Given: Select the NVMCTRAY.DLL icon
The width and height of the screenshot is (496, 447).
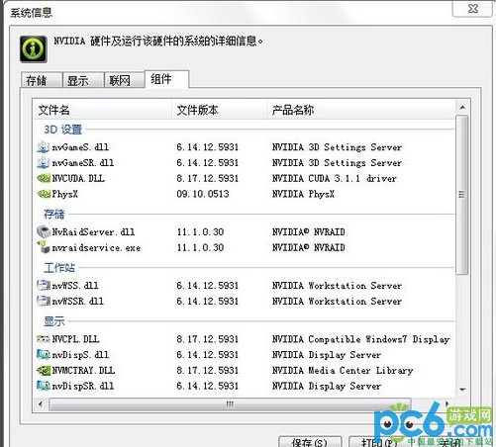Looking at the screenshot, I should click(x=44, y=370).
